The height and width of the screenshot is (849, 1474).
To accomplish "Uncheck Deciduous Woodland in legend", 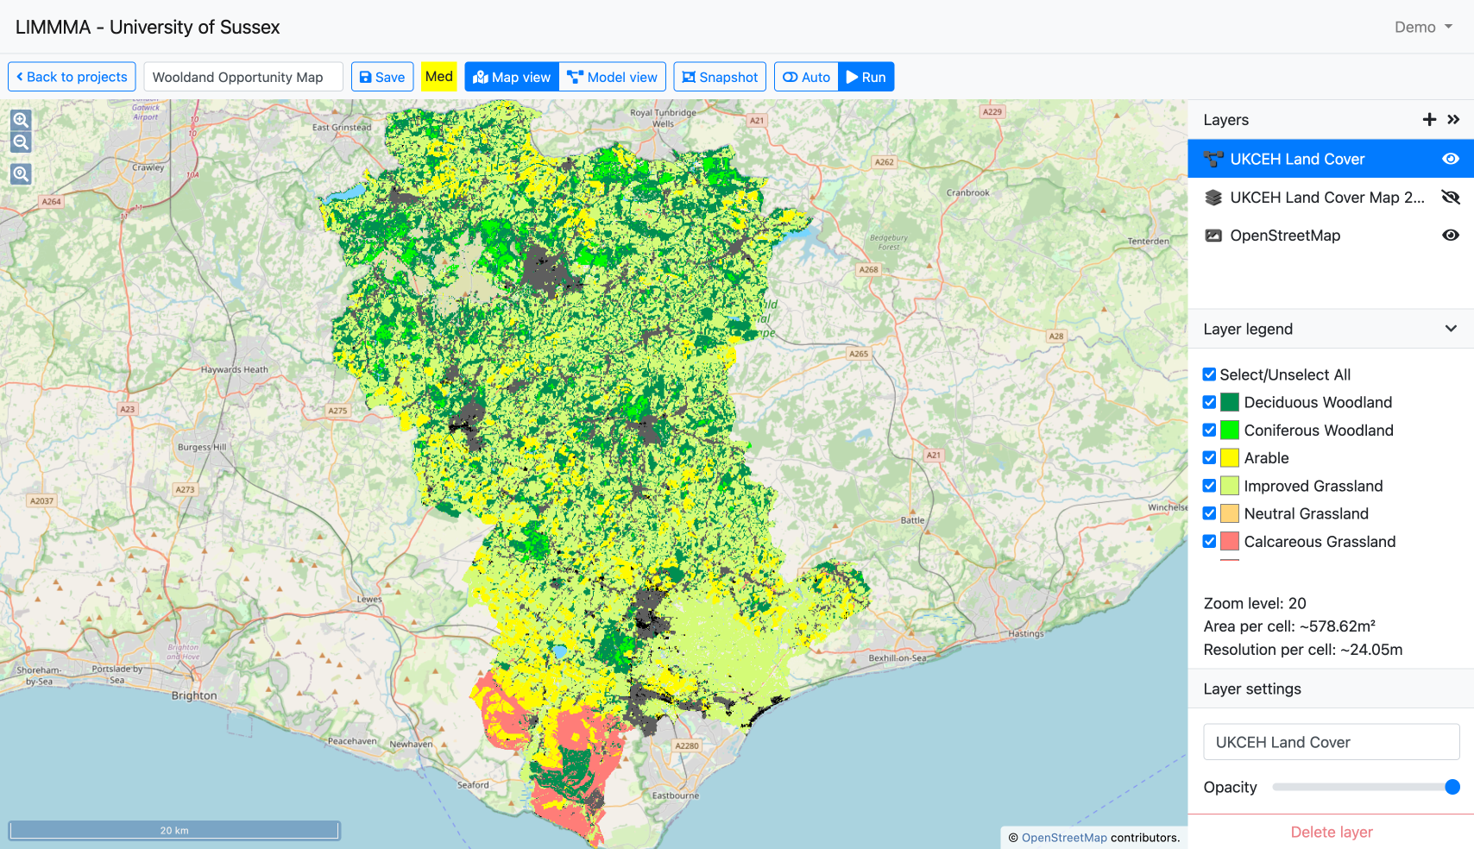I will click(x=1209, y=402).
